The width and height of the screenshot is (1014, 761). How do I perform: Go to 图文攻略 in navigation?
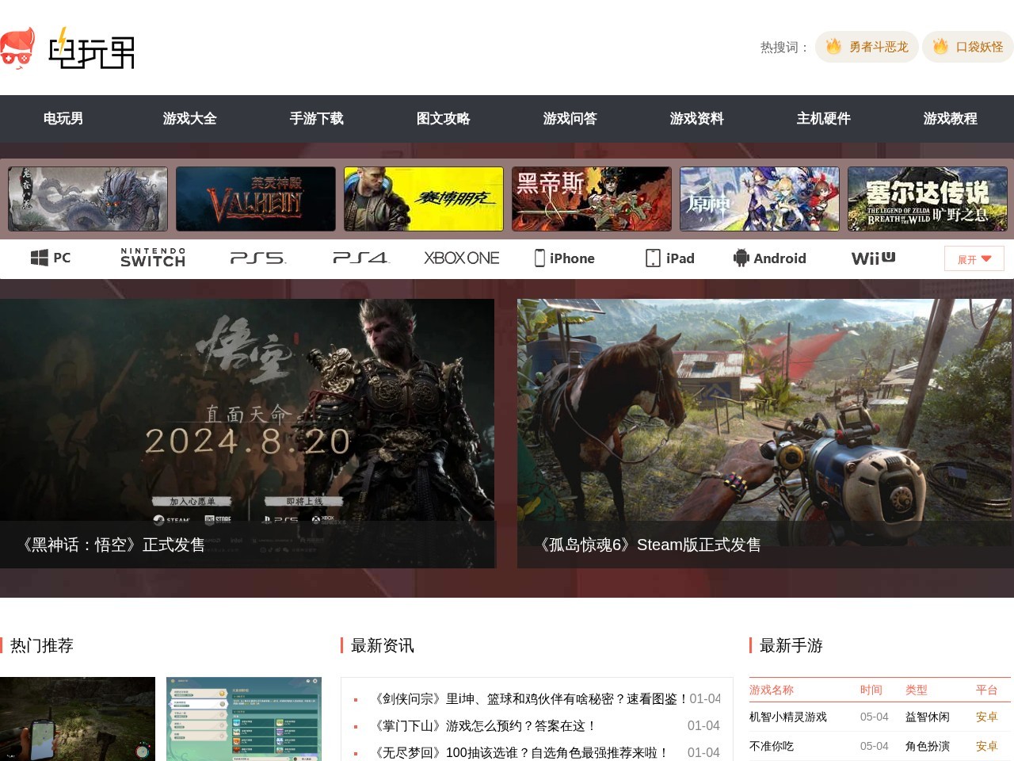tap(444, 119)
